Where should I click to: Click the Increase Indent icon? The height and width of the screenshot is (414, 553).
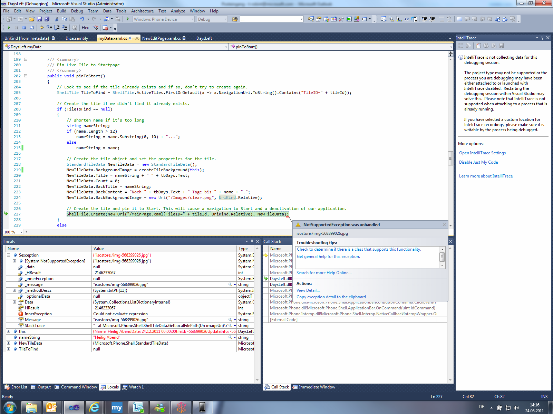(x=432, y=19)
